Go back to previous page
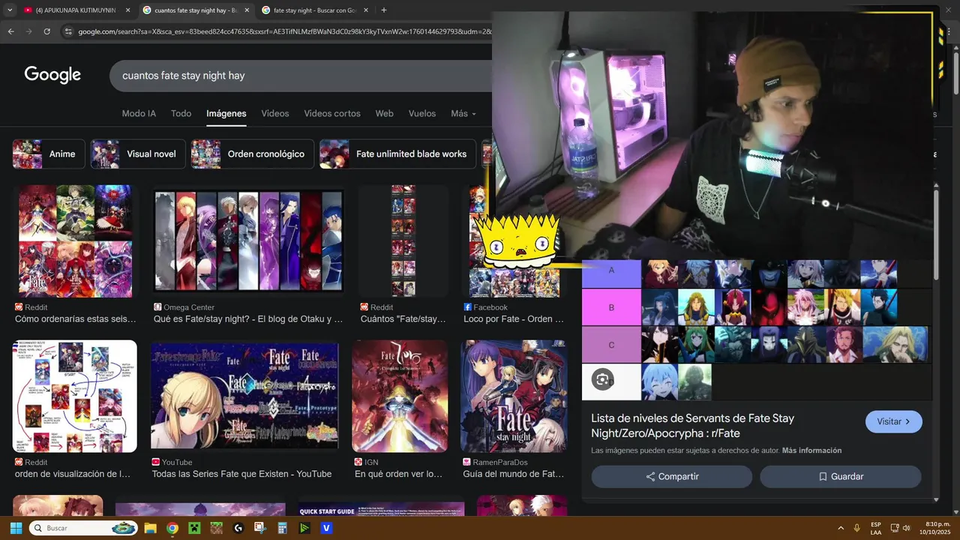The width and height of the screenshot is (960, 540). coord(11,31)
